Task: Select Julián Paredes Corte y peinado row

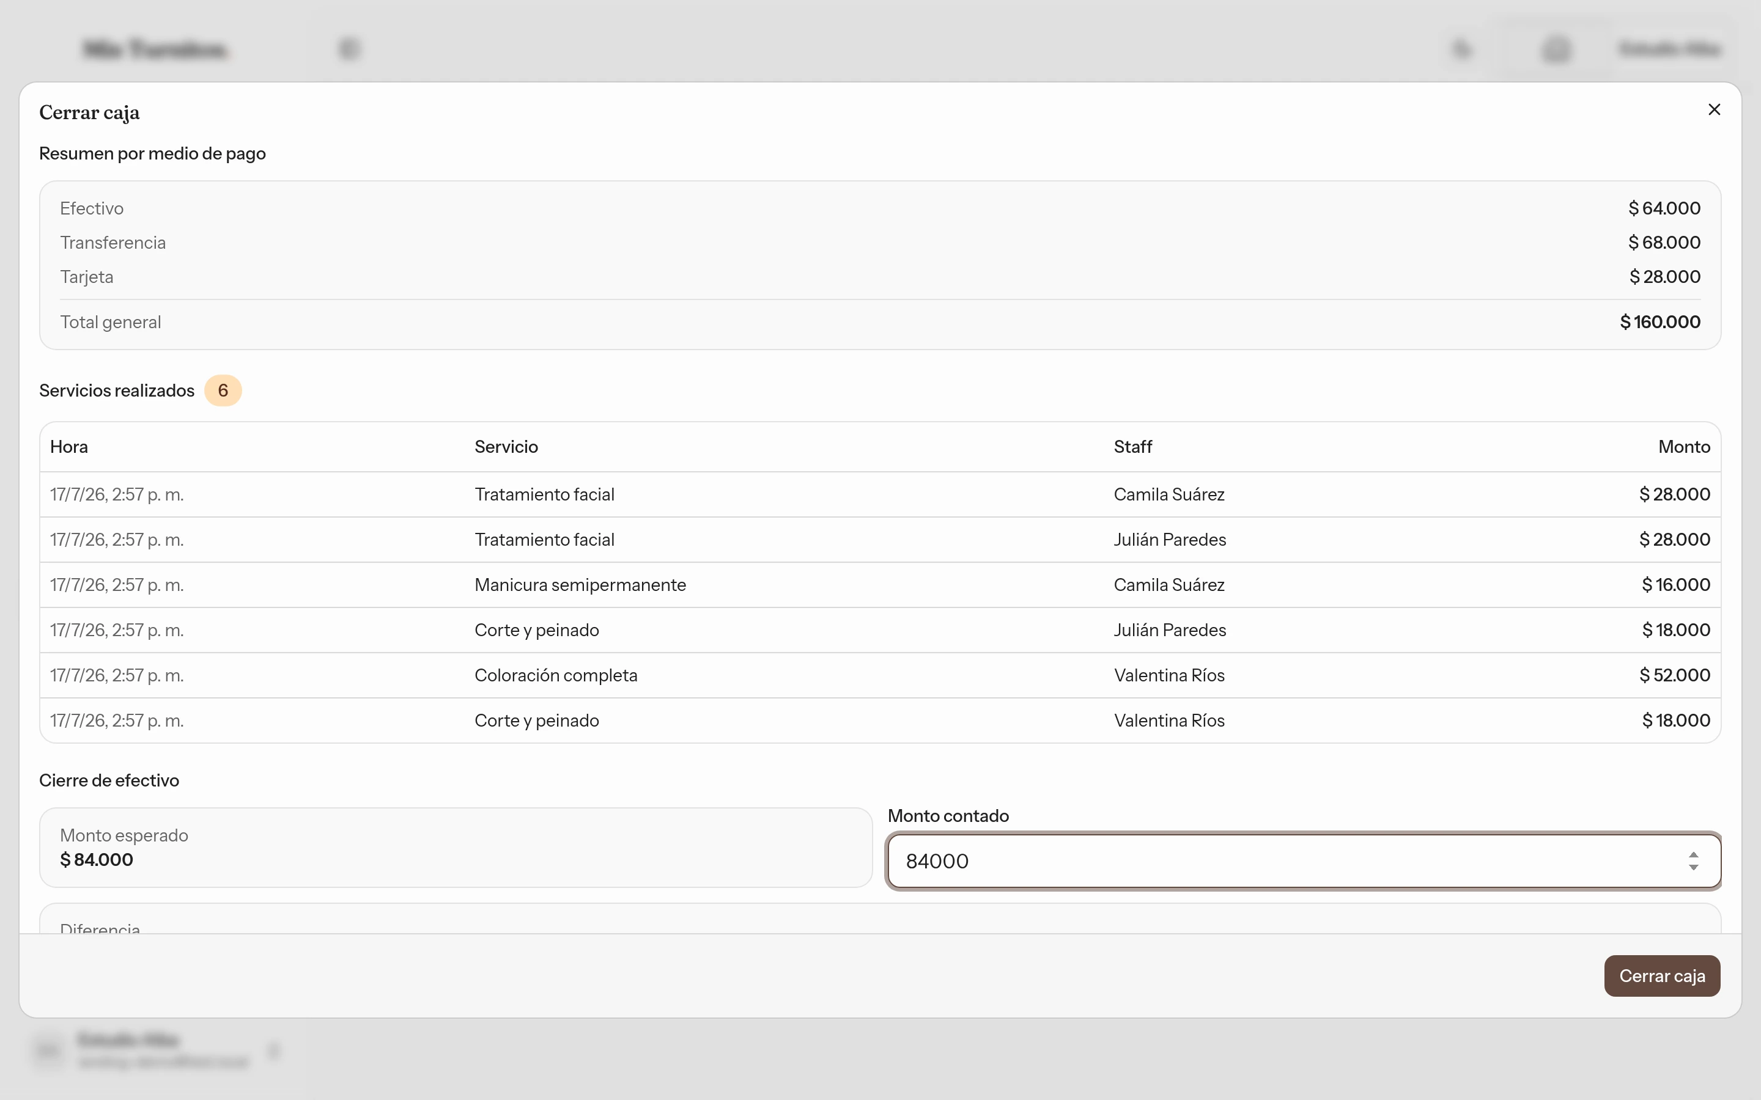Action: tap(880, 630)
